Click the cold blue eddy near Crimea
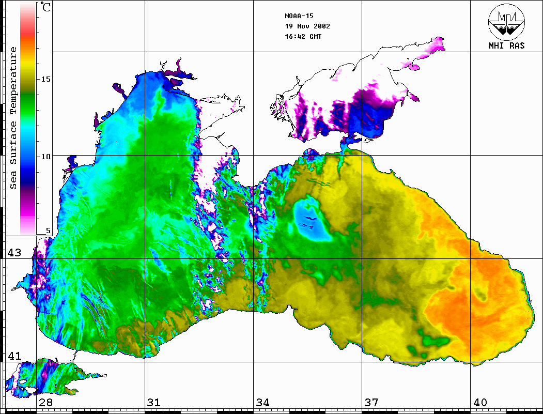This screenshot has width=543, height=414. 311,219
